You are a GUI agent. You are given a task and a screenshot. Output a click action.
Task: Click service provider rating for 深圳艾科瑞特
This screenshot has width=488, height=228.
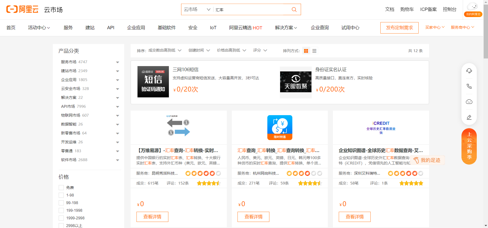pos(406,173)
